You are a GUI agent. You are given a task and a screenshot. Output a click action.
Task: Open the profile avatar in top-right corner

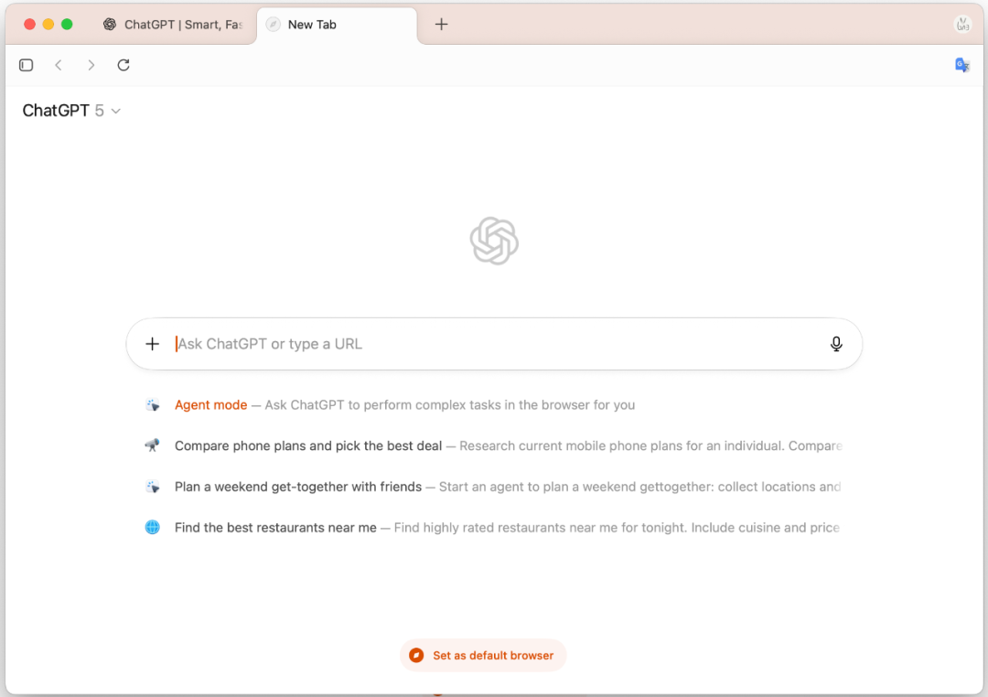pyautogui.click(x=962, y=25)
